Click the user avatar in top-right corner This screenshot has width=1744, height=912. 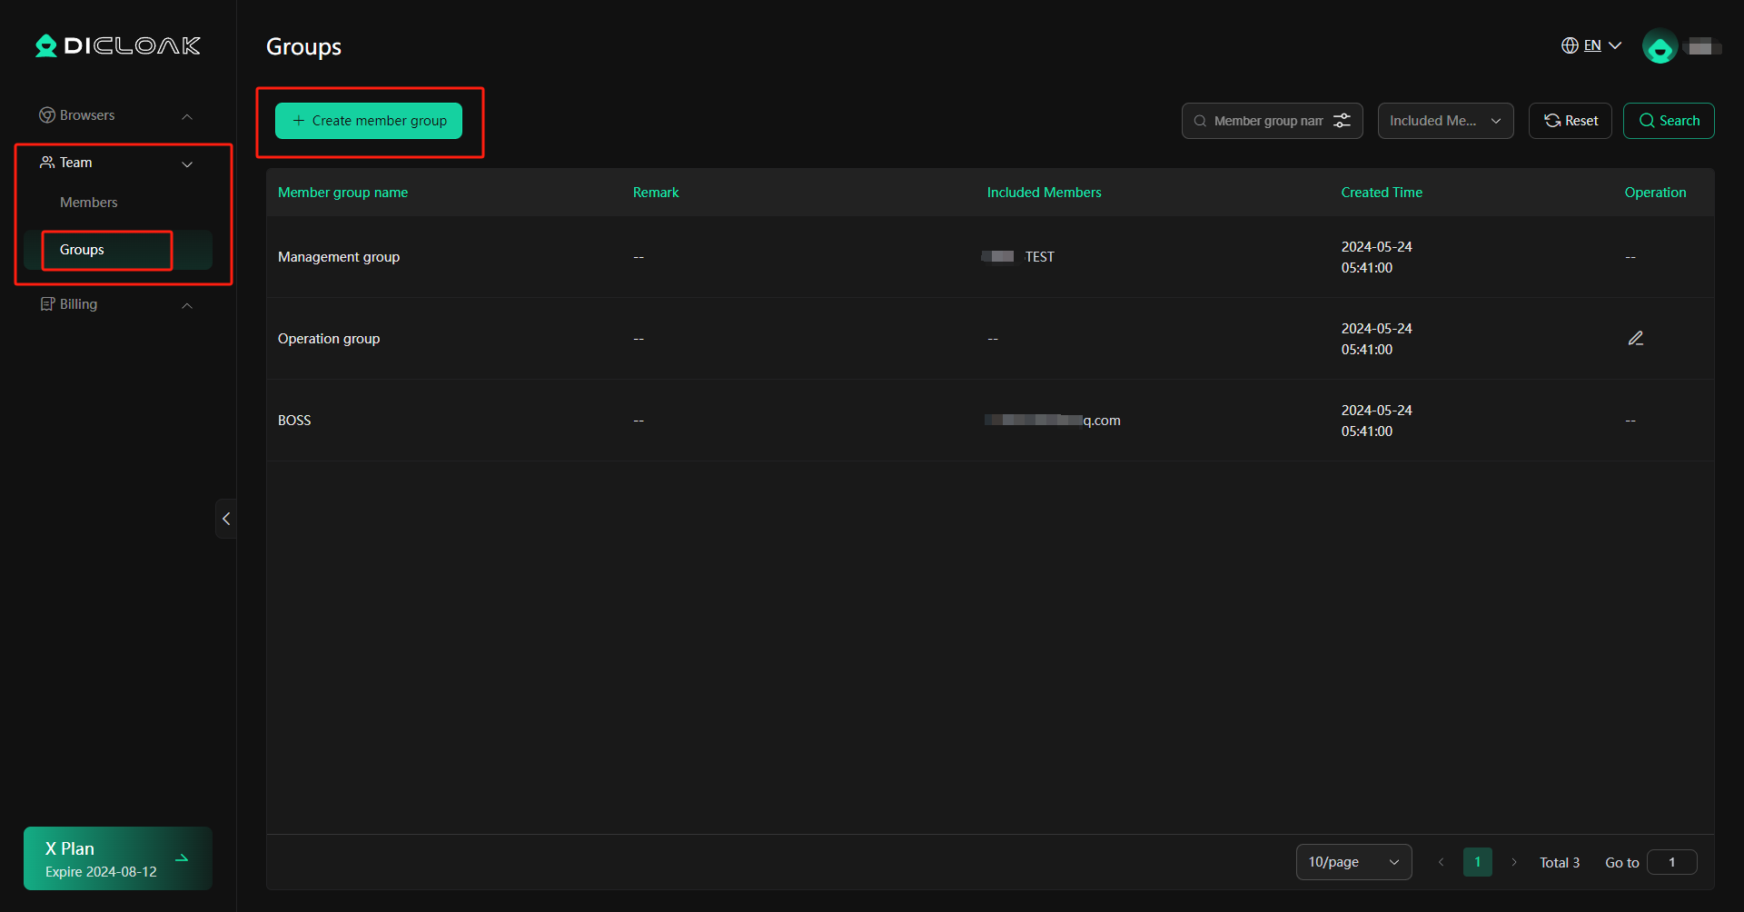[x=1660, y=45]
